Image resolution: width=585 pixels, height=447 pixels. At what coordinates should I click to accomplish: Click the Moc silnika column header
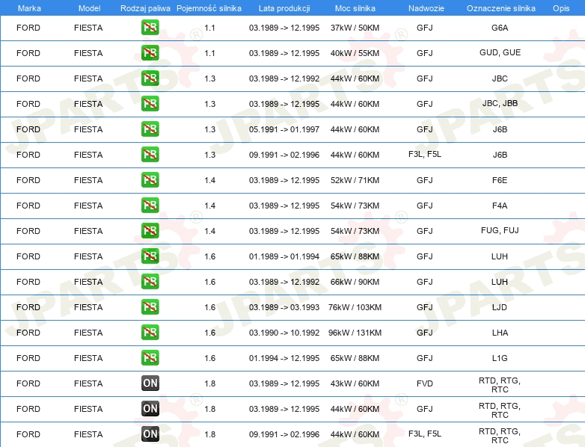(355, 8)
